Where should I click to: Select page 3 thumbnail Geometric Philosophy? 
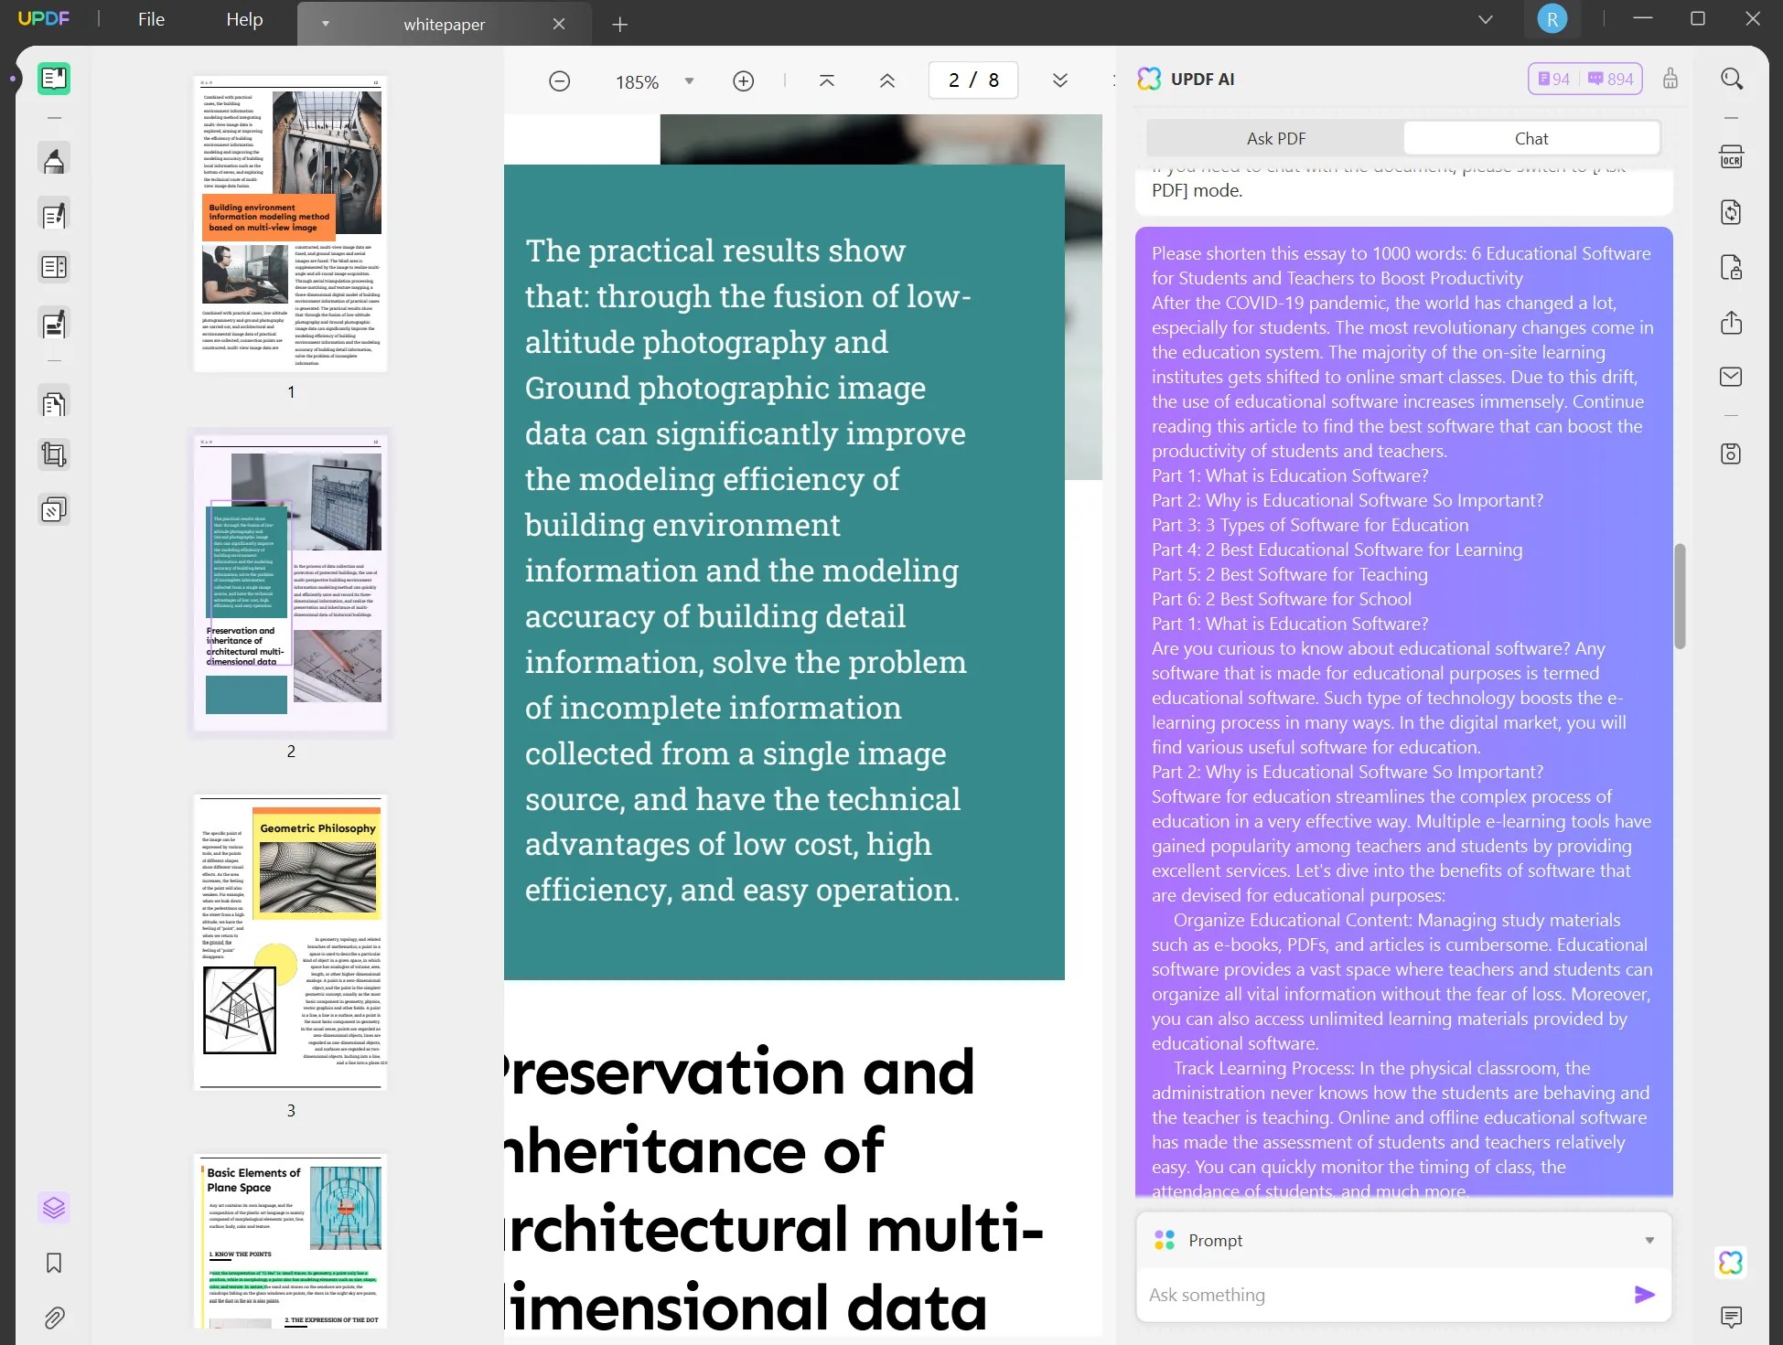click(x=290, y=942)
